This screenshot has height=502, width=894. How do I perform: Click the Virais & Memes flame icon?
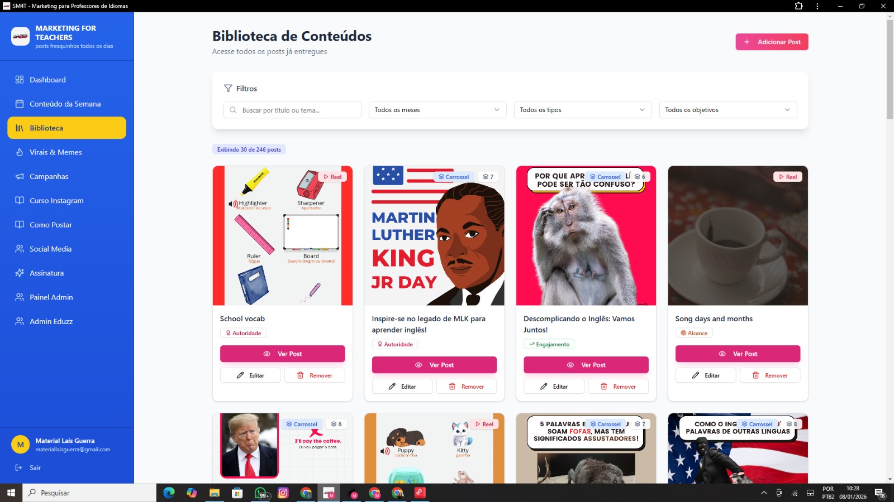20,152
